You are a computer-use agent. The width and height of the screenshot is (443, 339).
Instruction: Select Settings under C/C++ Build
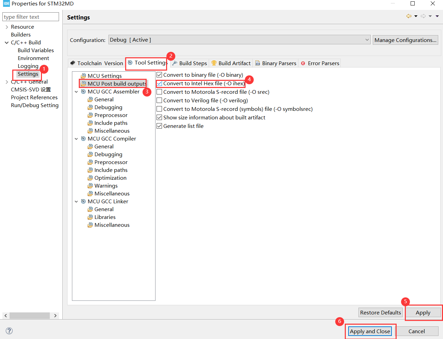point(28,74)
